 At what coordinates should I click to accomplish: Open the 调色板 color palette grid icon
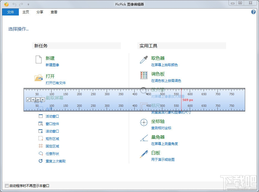143,75
